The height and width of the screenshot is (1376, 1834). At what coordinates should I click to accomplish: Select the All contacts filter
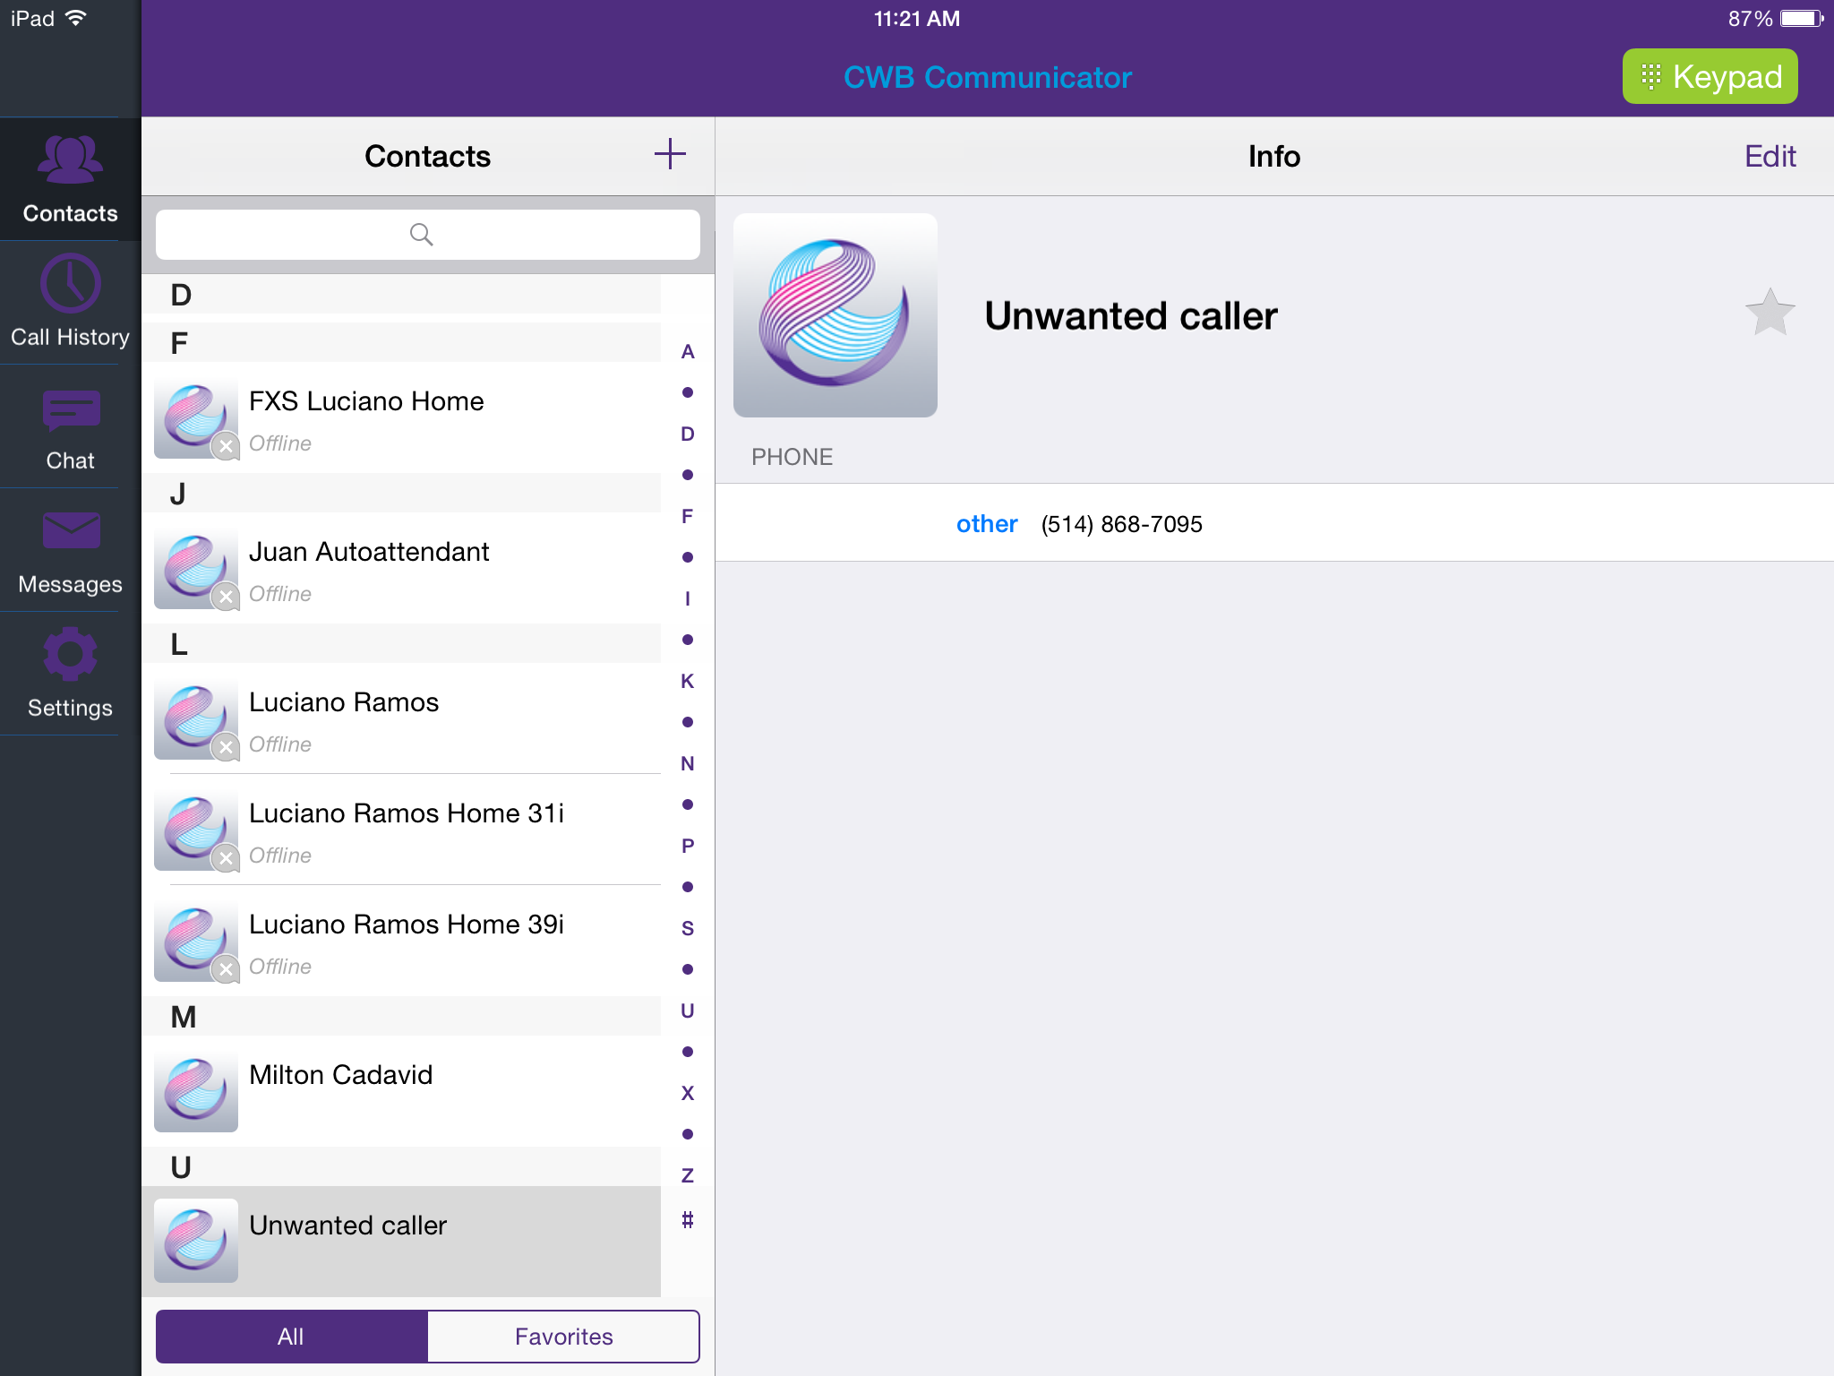(x=290, y=1336)
